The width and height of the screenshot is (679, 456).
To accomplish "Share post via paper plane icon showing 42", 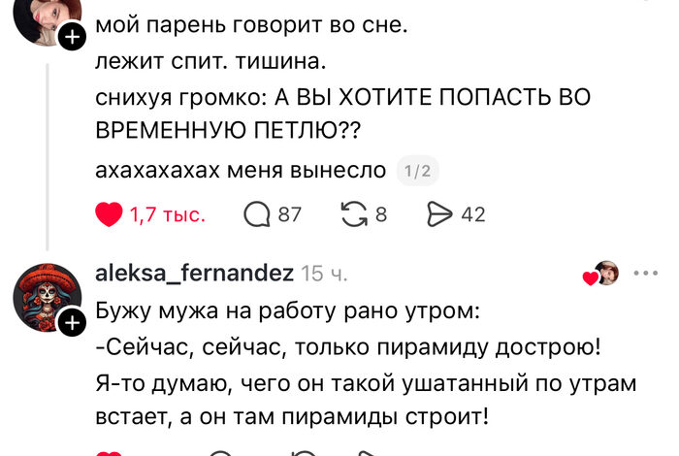I will (x=439, y=214).
